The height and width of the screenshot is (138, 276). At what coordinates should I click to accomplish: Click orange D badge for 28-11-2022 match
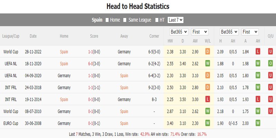(208, 51)
